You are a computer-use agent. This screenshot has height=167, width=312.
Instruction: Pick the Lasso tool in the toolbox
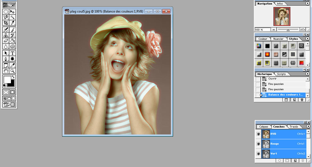point(6,17)
